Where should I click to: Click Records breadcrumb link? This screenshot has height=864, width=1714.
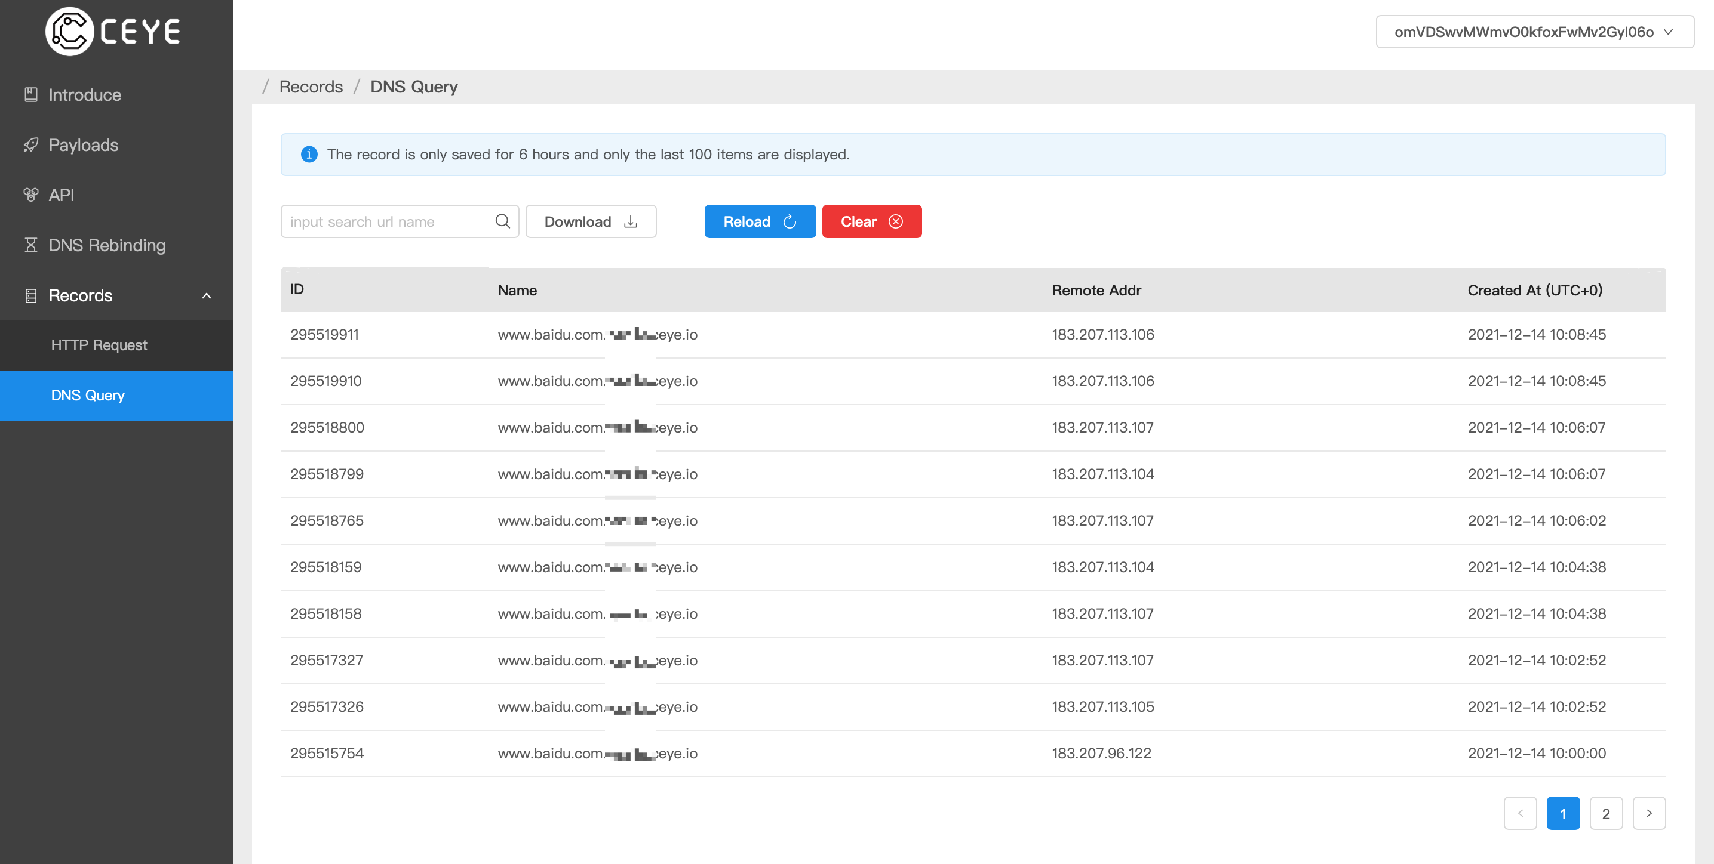click(x=311, y=87)
